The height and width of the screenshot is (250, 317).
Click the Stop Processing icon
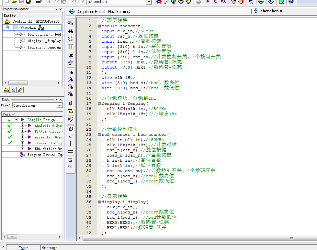click(198, 2)
